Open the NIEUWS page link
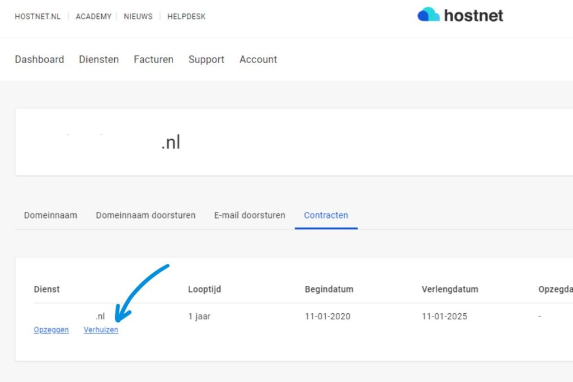 [x=138, y=16]
